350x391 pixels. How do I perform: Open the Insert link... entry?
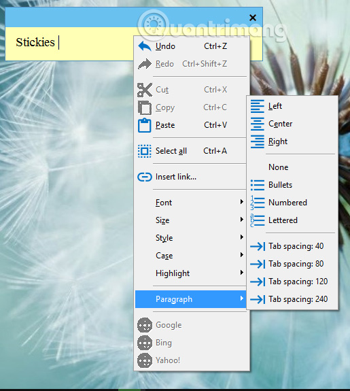click(191, 177)
